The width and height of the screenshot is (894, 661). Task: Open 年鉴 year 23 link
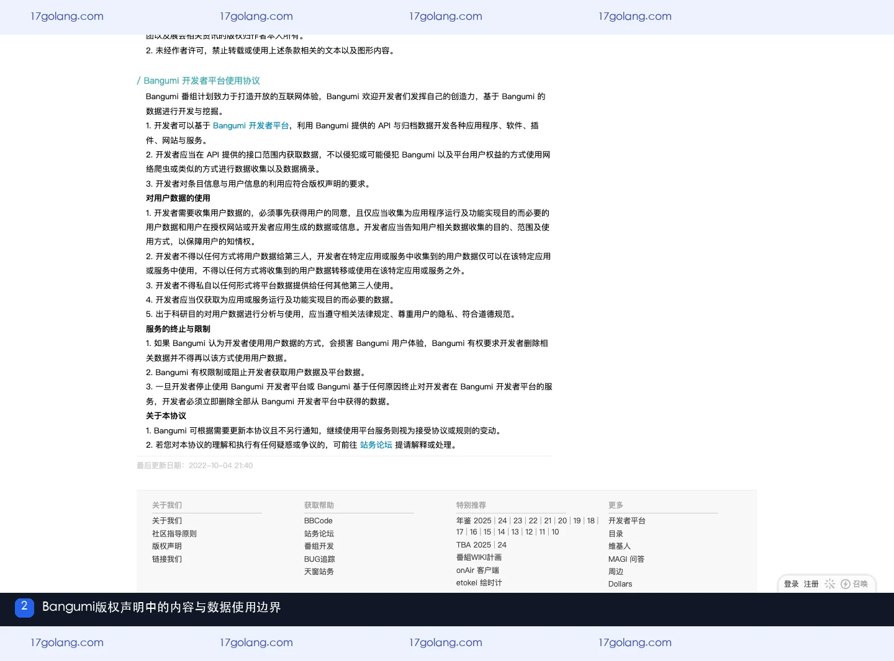[518, 521]
